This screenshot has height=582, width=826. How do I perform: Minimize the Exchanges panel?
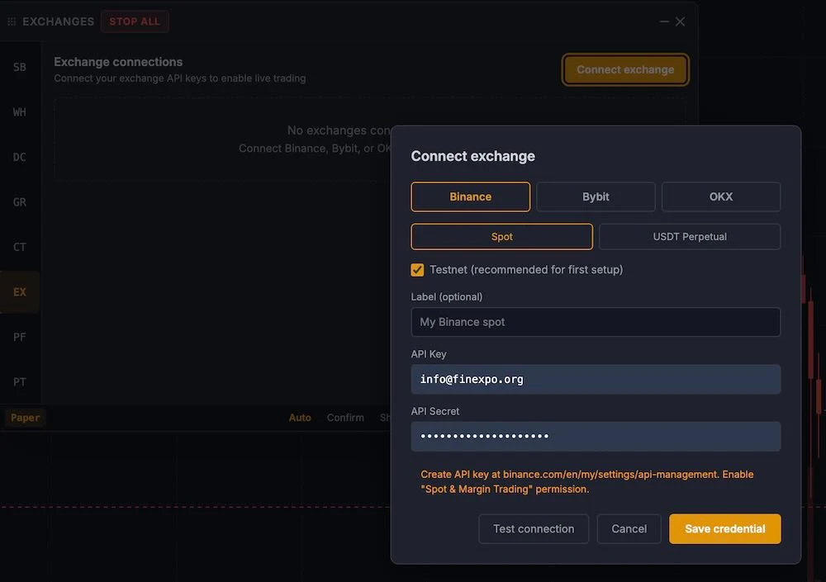tap(664, 21)
